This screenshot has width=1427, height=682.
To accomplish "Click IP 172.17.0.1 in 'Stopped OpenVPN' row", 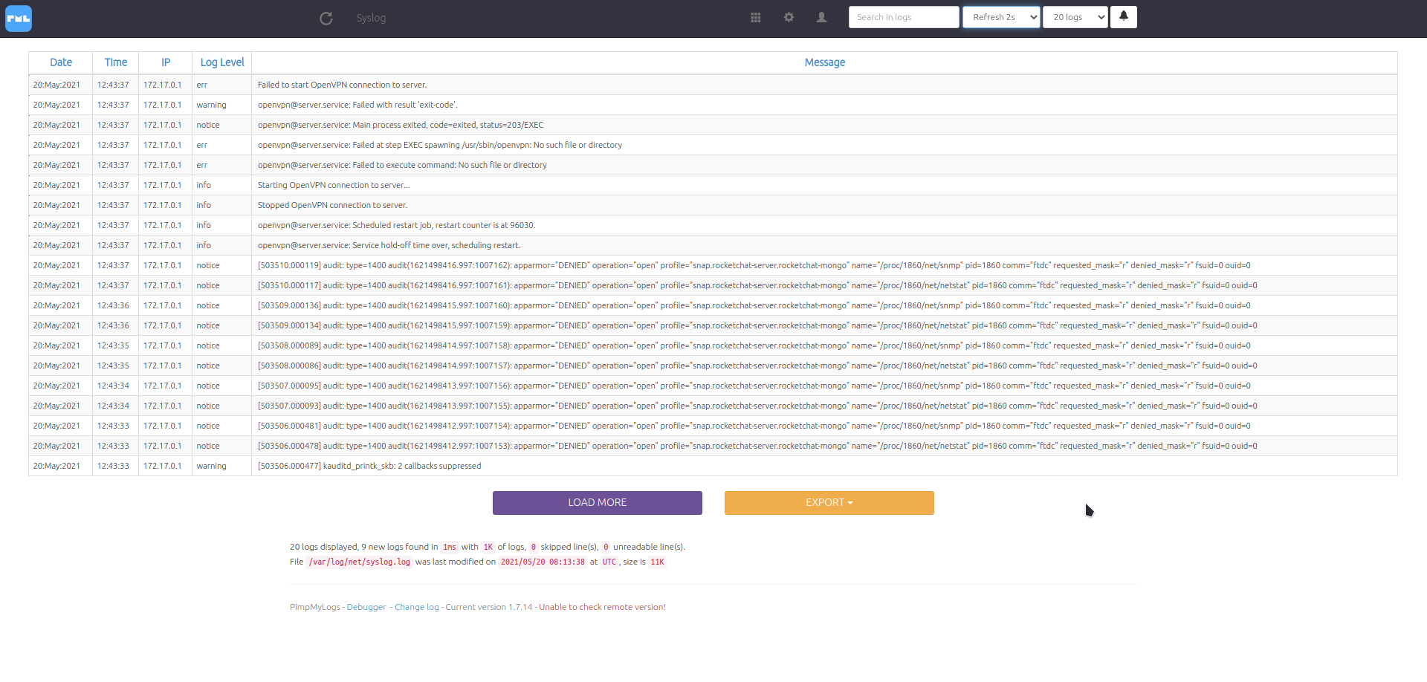I will tap(162, 205).
